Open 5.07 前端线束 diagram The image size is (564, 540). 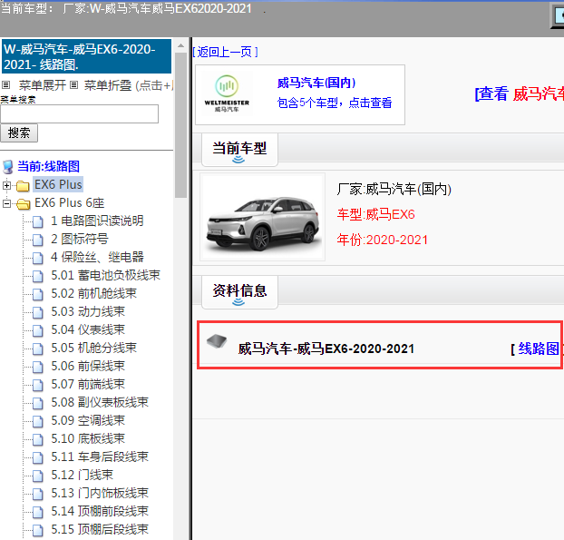tap(88, 385)
